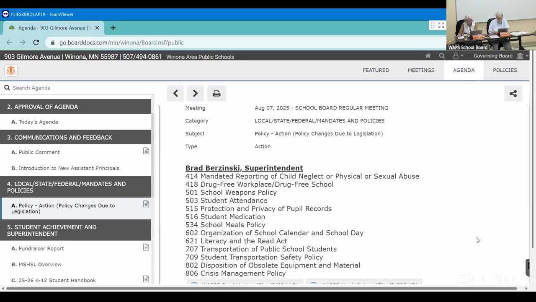Image resolution: width=536 pixels, height=302 pixels.
Task: Expand the Governing Board selector
Action: (501, 56)
